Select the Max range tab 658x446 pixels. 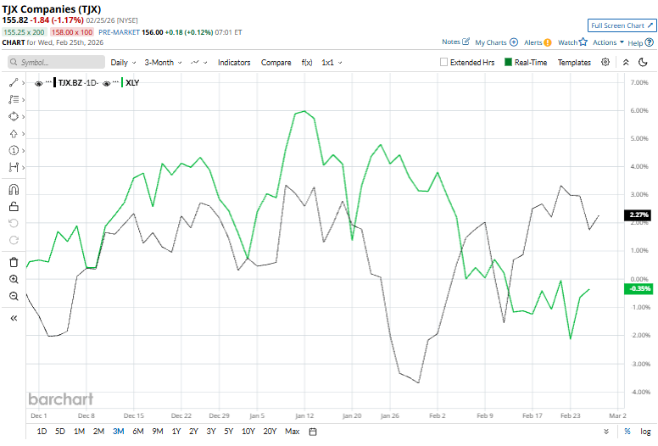[x=292, y=432]
